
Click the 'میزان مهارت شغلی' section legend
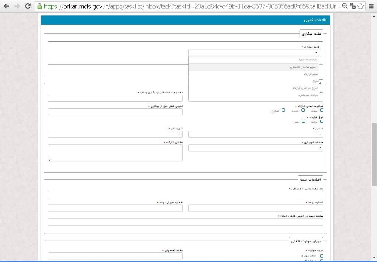pyautogui.click(x=306, y=241)
